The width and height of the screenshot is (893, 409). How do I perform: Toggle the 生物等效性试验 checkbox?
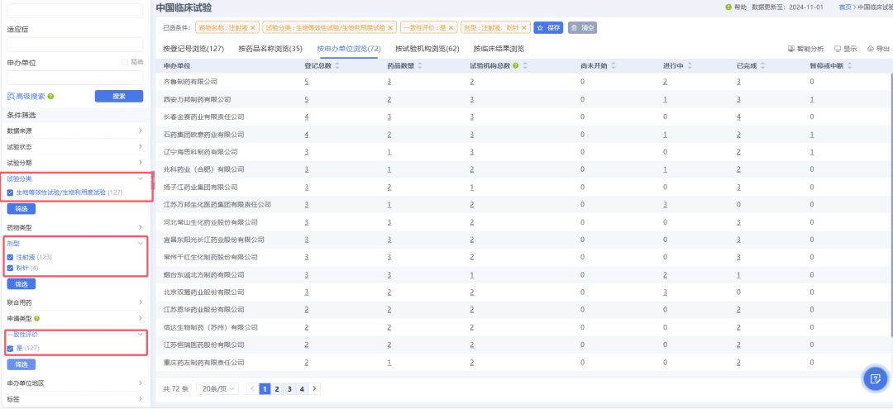point(10,193)
